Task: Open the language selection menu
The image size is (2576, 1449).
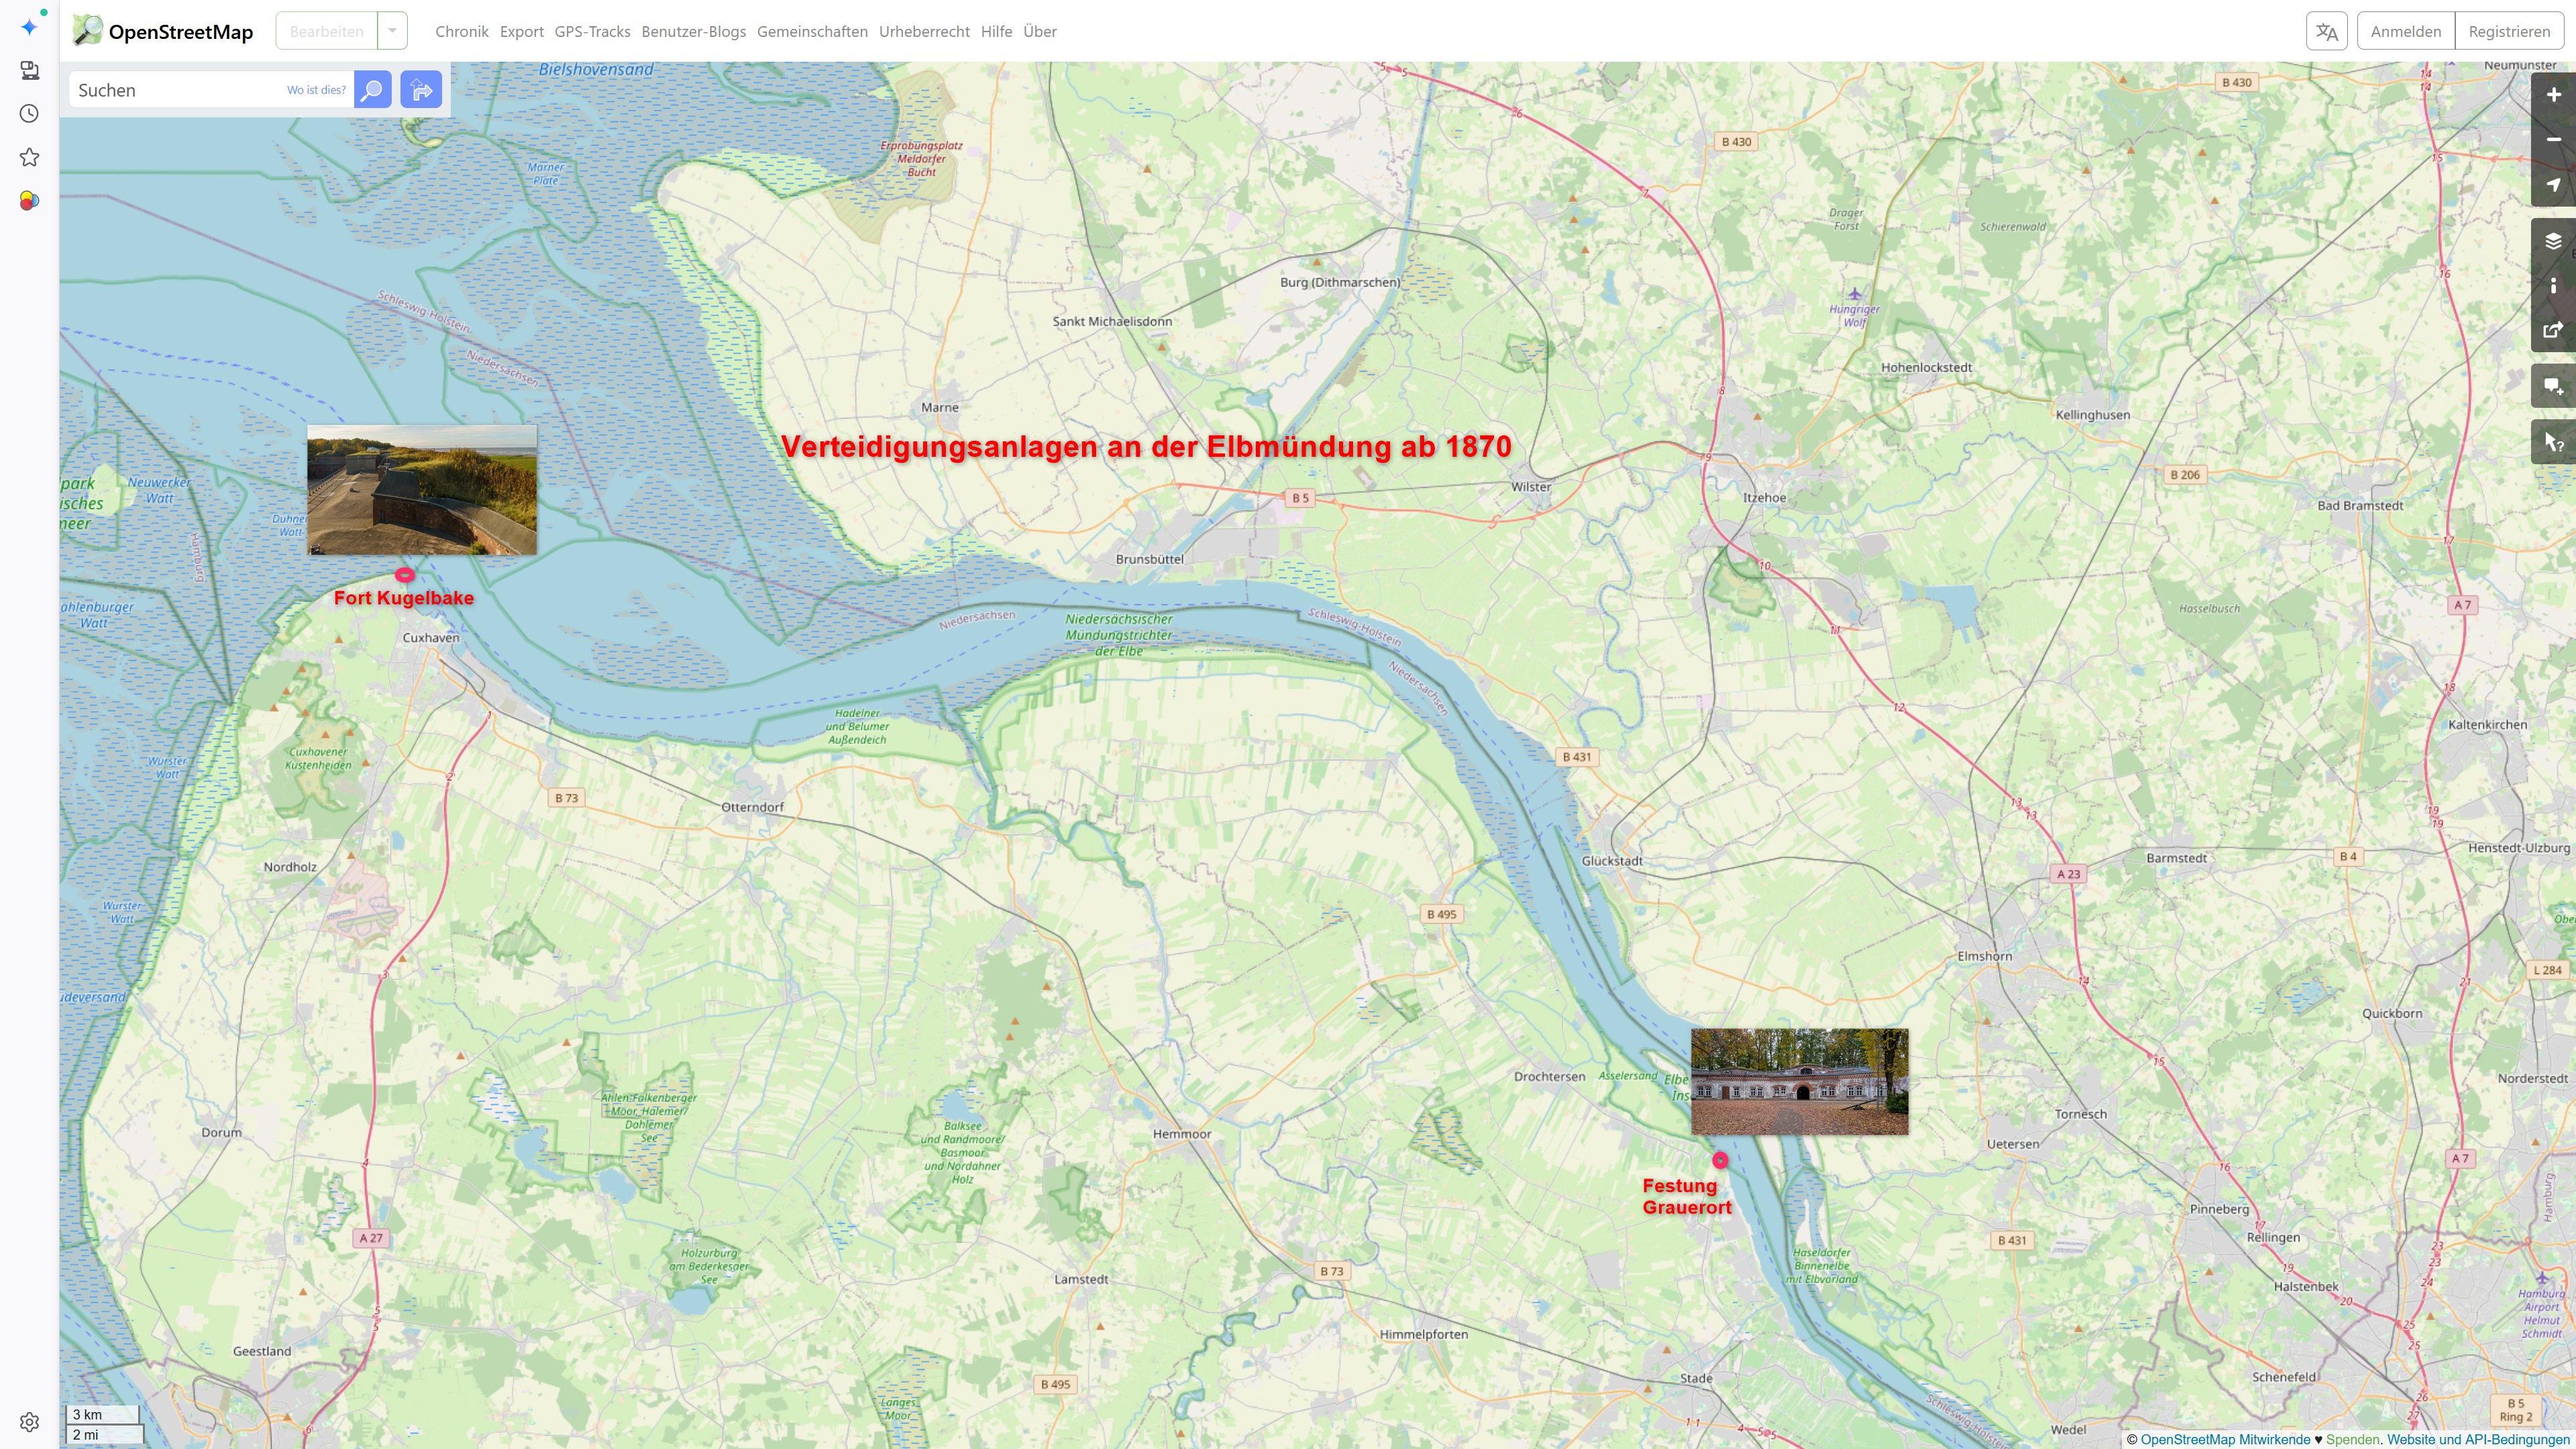Action: [x=2326, y=31]
